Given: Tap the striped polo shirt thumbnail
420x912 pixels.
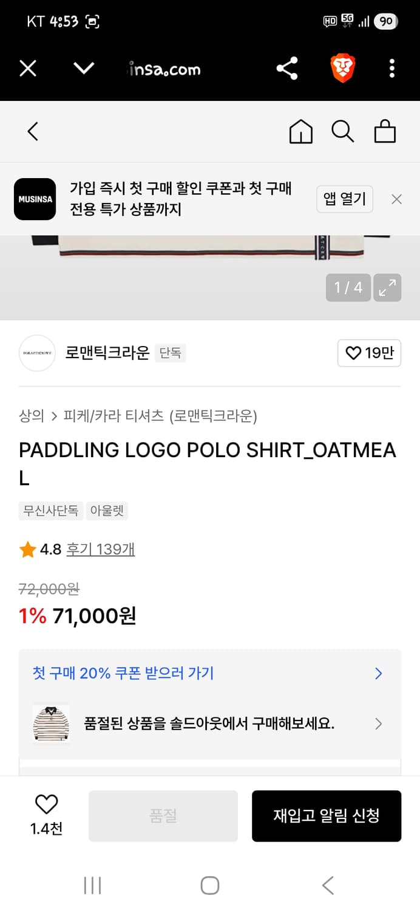Looking at the screenshot, I should pos(50,724).
